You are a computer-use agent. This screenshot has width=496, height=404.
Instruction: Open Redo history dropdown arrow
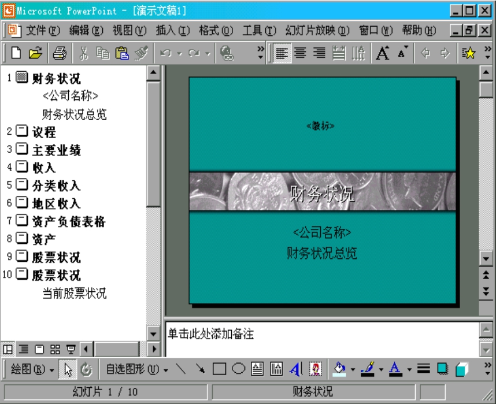coord(208,54)
